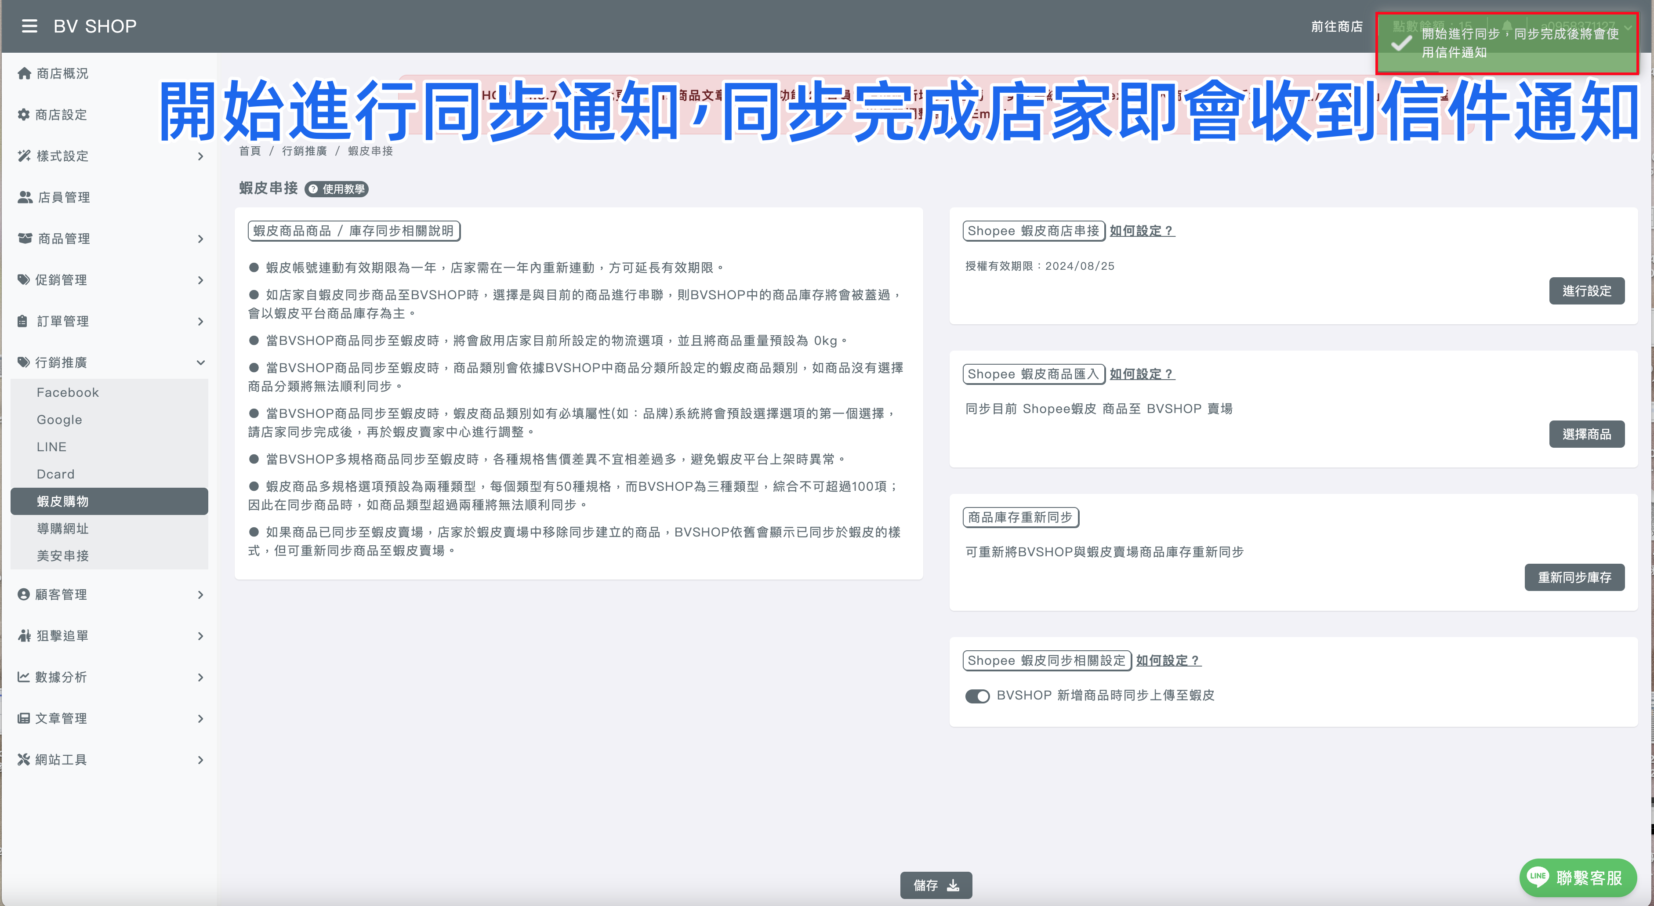The width and height of the screenshot is (1654, 906).
Task: Open 如何設定 link for 蝦皮同步相關設定
Action: (1168, 660)
